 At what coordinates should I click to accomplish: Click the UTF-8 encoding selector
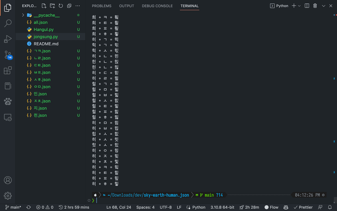tap(166, 207)
